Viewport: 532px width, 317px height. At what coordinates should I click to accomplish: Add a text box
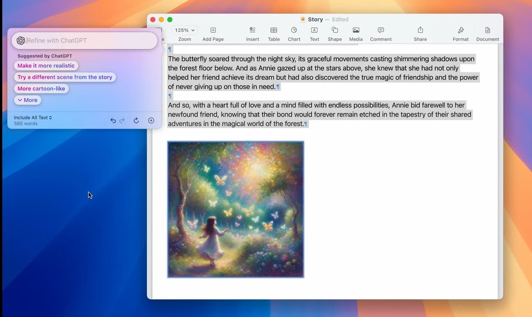314,33
